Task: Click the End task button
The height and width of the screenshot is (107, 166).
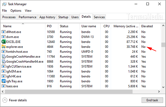Action: click(152, 100)
